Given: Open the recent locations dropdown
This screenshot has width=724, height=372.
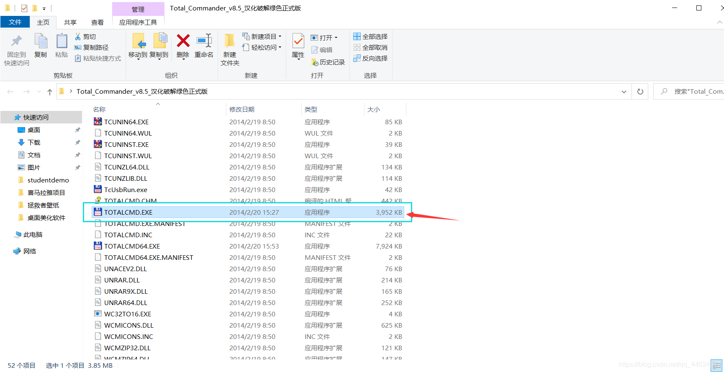Looking at the screenshot, I should click(x=39, y=92).
